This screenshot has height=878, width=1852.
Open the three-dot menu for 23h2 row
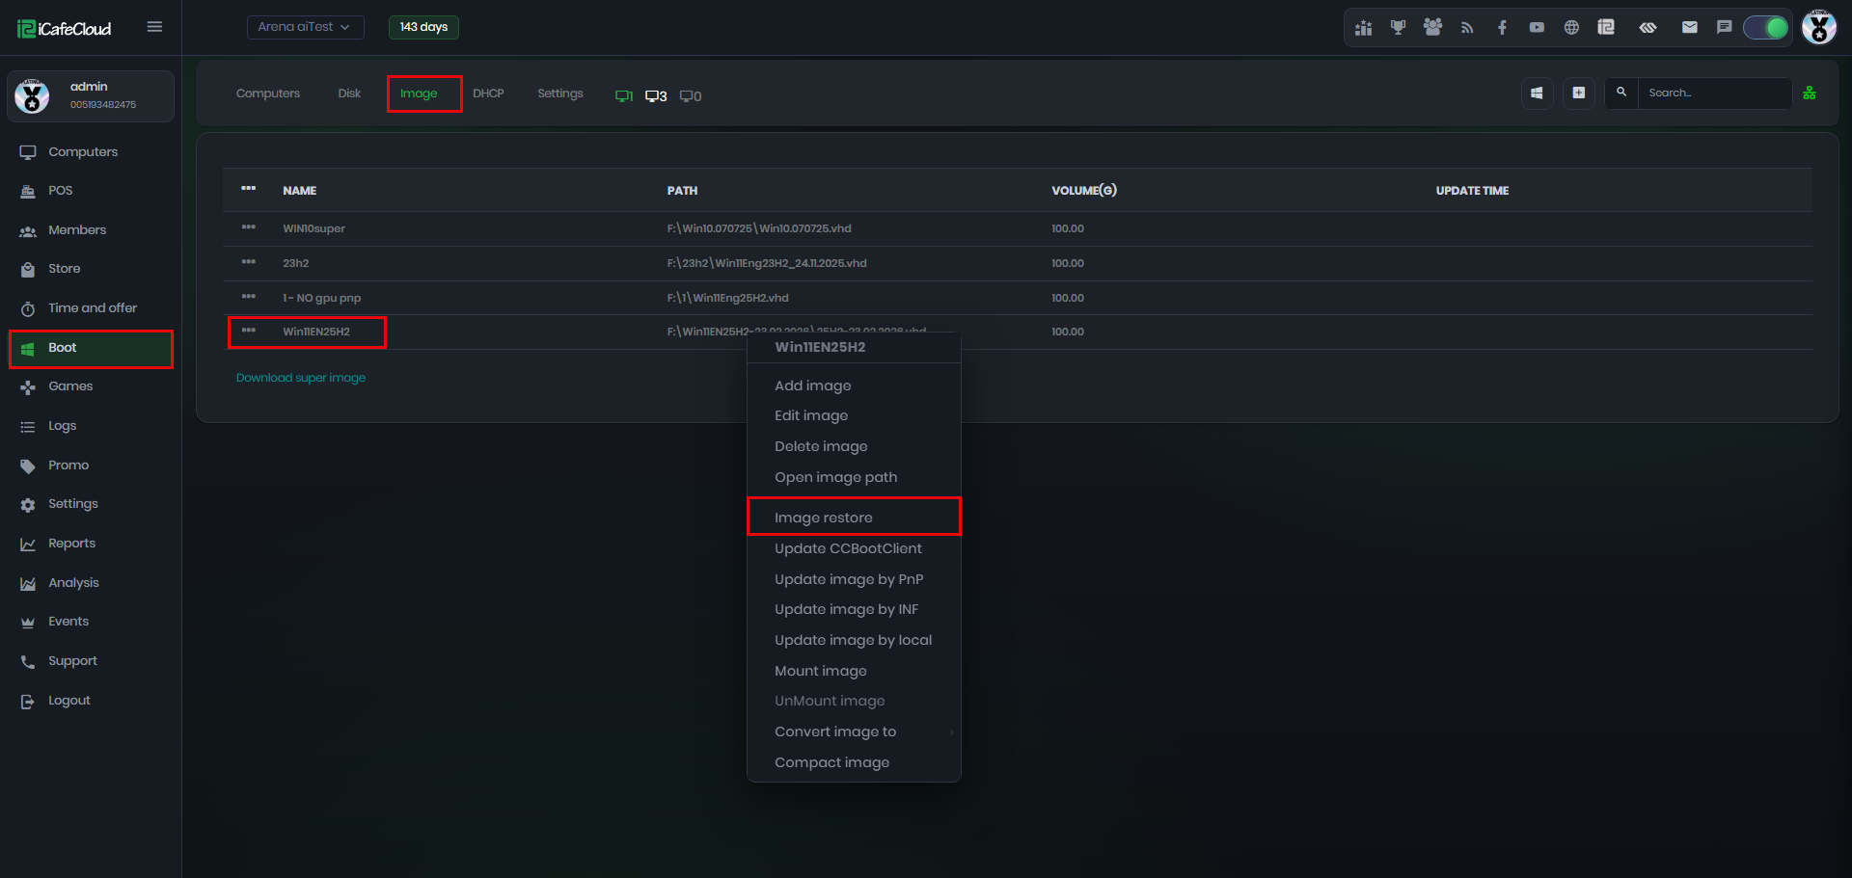[x=249, y=262]
